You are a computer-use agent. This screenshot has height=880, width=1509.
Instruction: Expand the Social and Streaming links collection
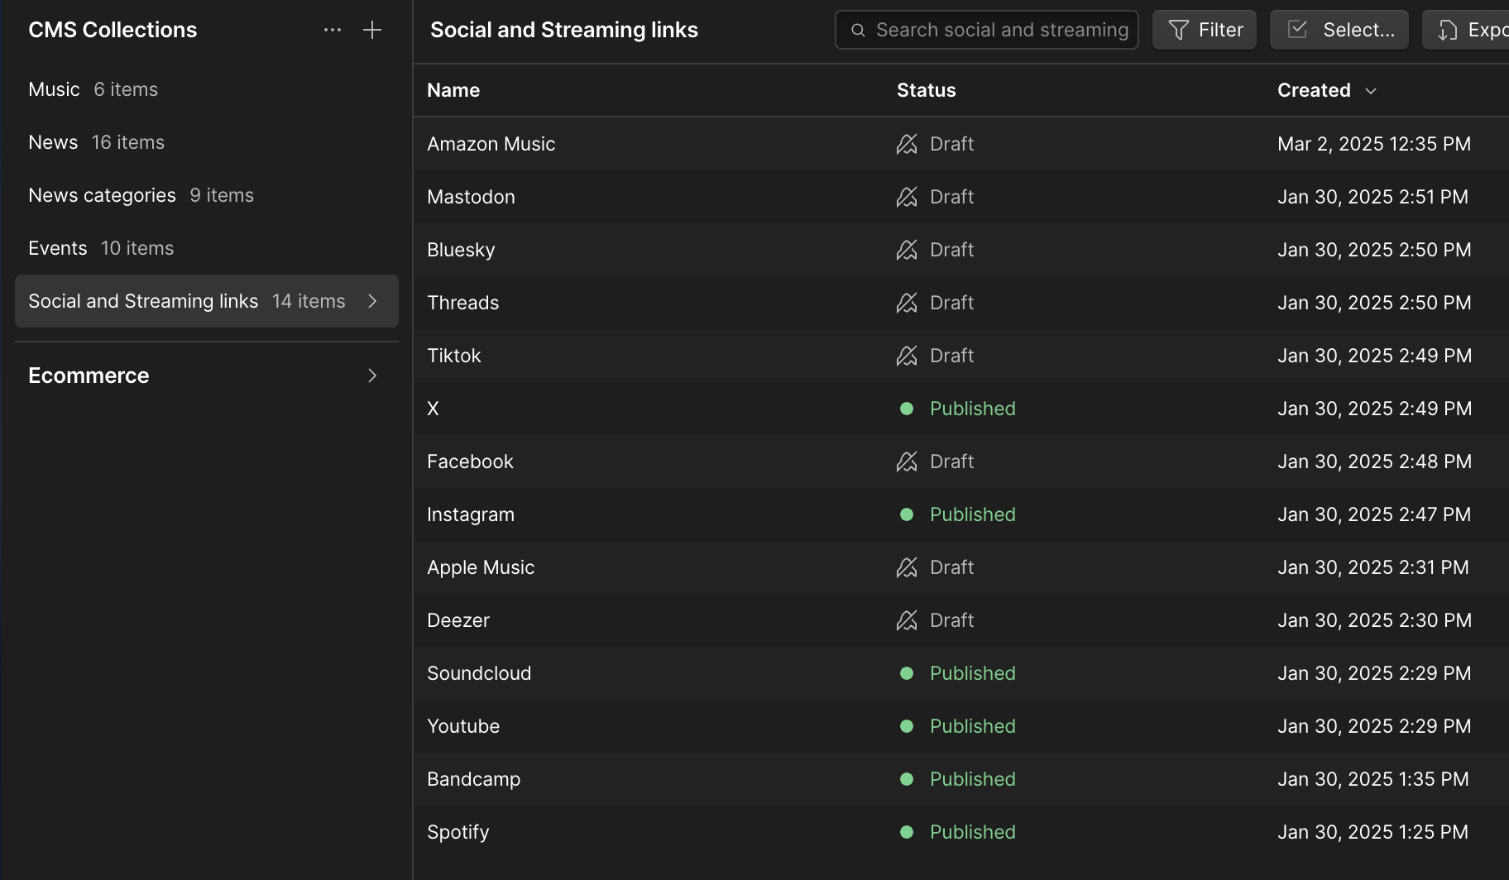[x=372, y=301]
